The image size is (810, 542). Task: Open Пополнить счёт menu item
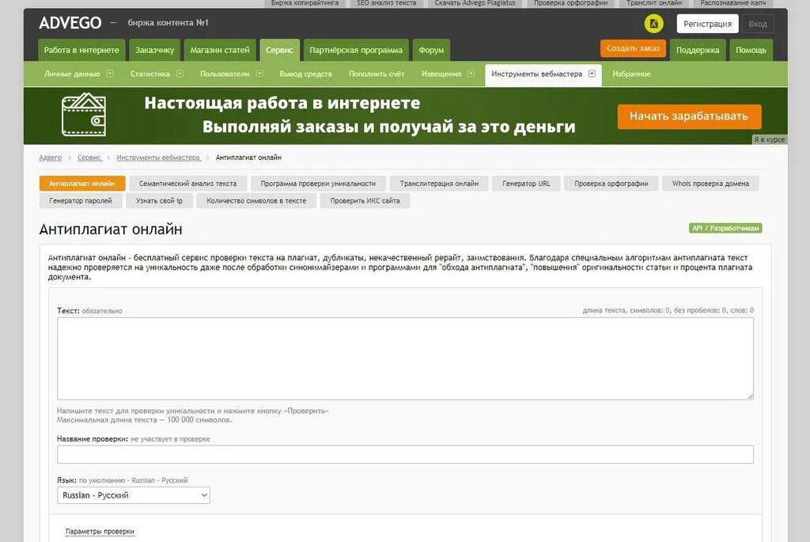point(377,74)
